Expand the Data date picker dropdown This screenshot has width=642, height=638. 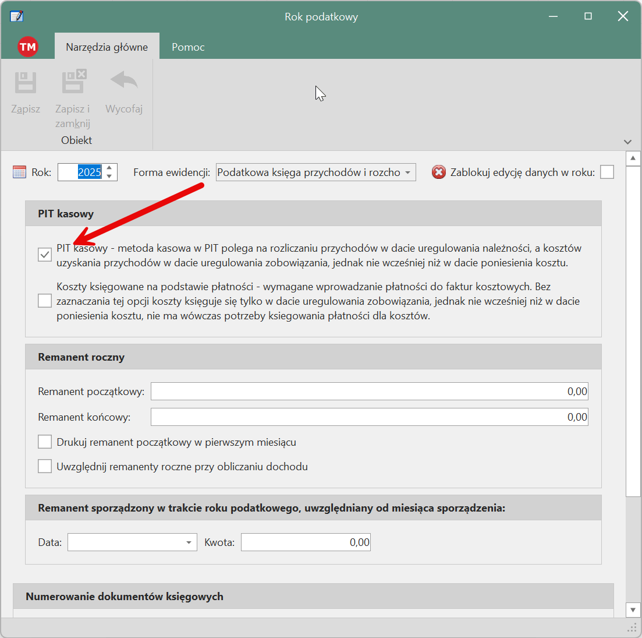point(189,542)
